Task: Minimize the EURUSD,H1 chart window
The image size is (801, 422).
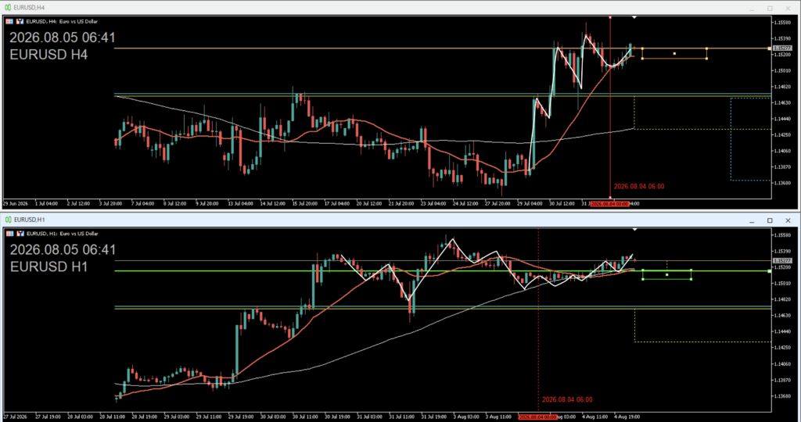Action: pos(752,220)
